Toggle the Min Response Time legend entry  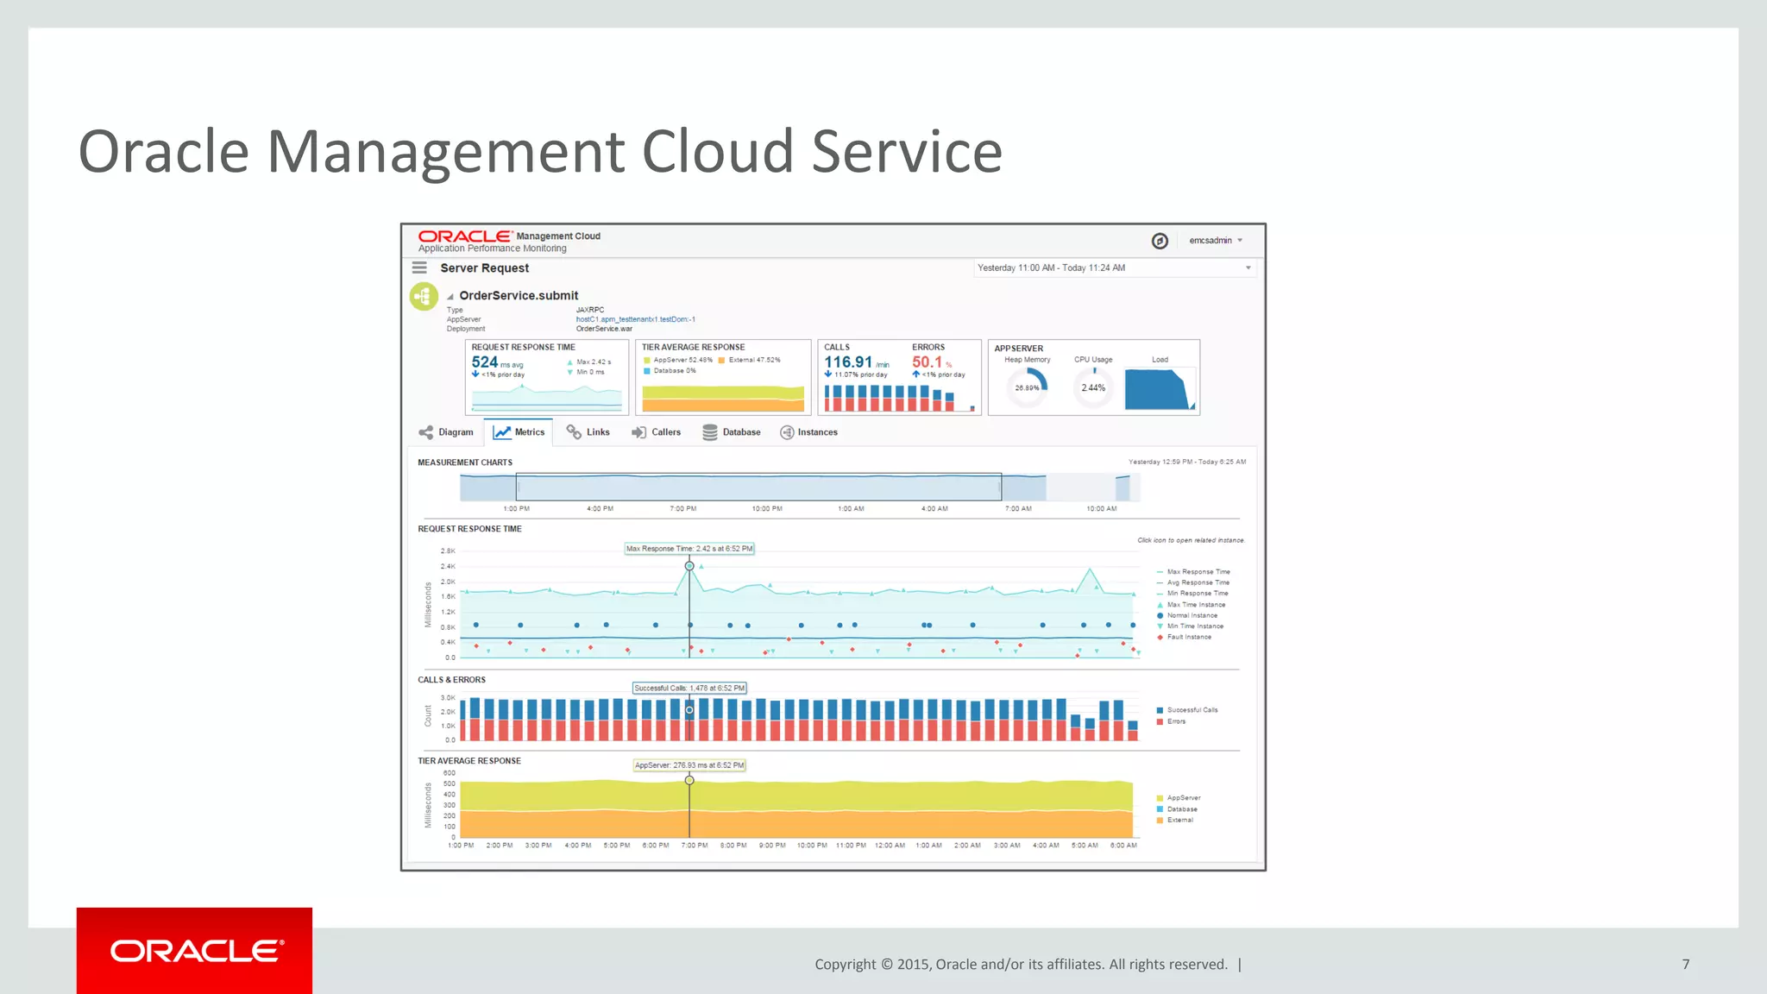[x=1192, y=594]
